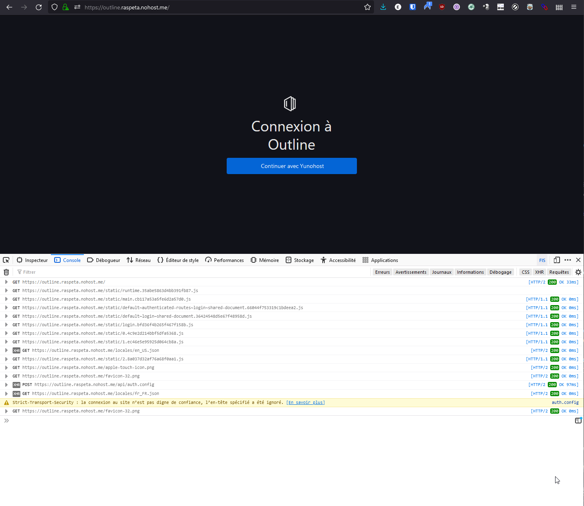This screenshot has height=506, width=584.
Task: Expand the apple-touch-icon.png request
Action: pos(7,367)
